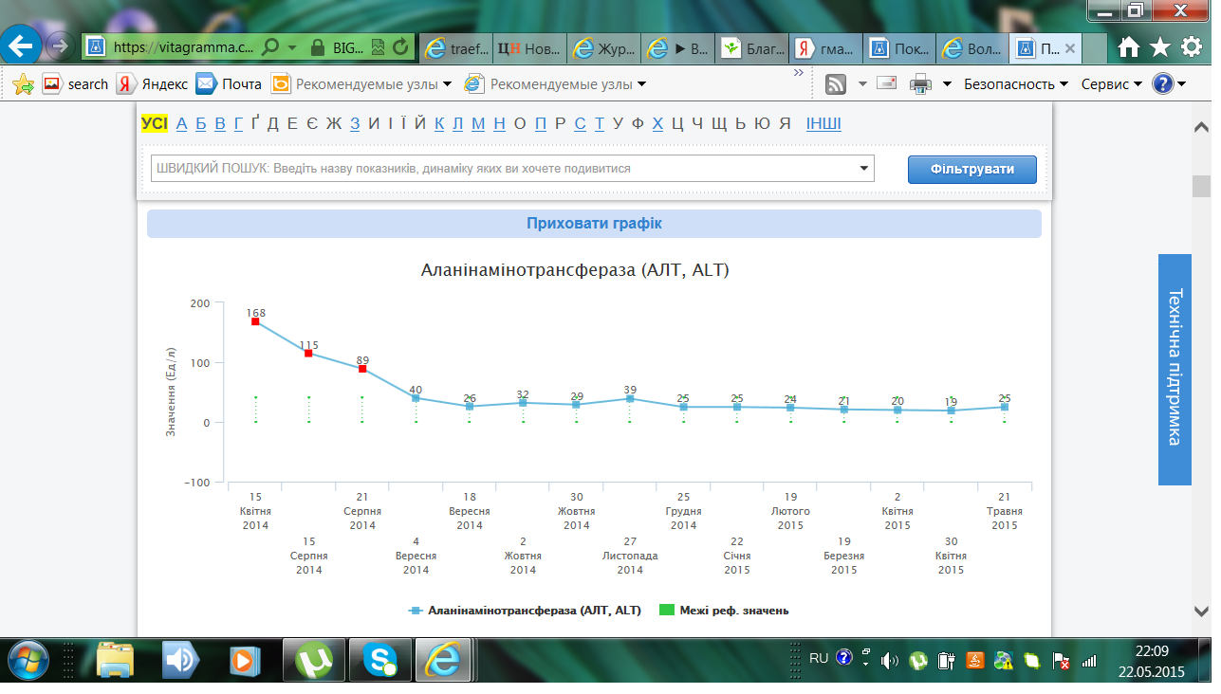The width and height of the screenshot is (1221, 694).
Task: Open the browser Home icon
Action: pyautogui.click(x=1128, y=46)
